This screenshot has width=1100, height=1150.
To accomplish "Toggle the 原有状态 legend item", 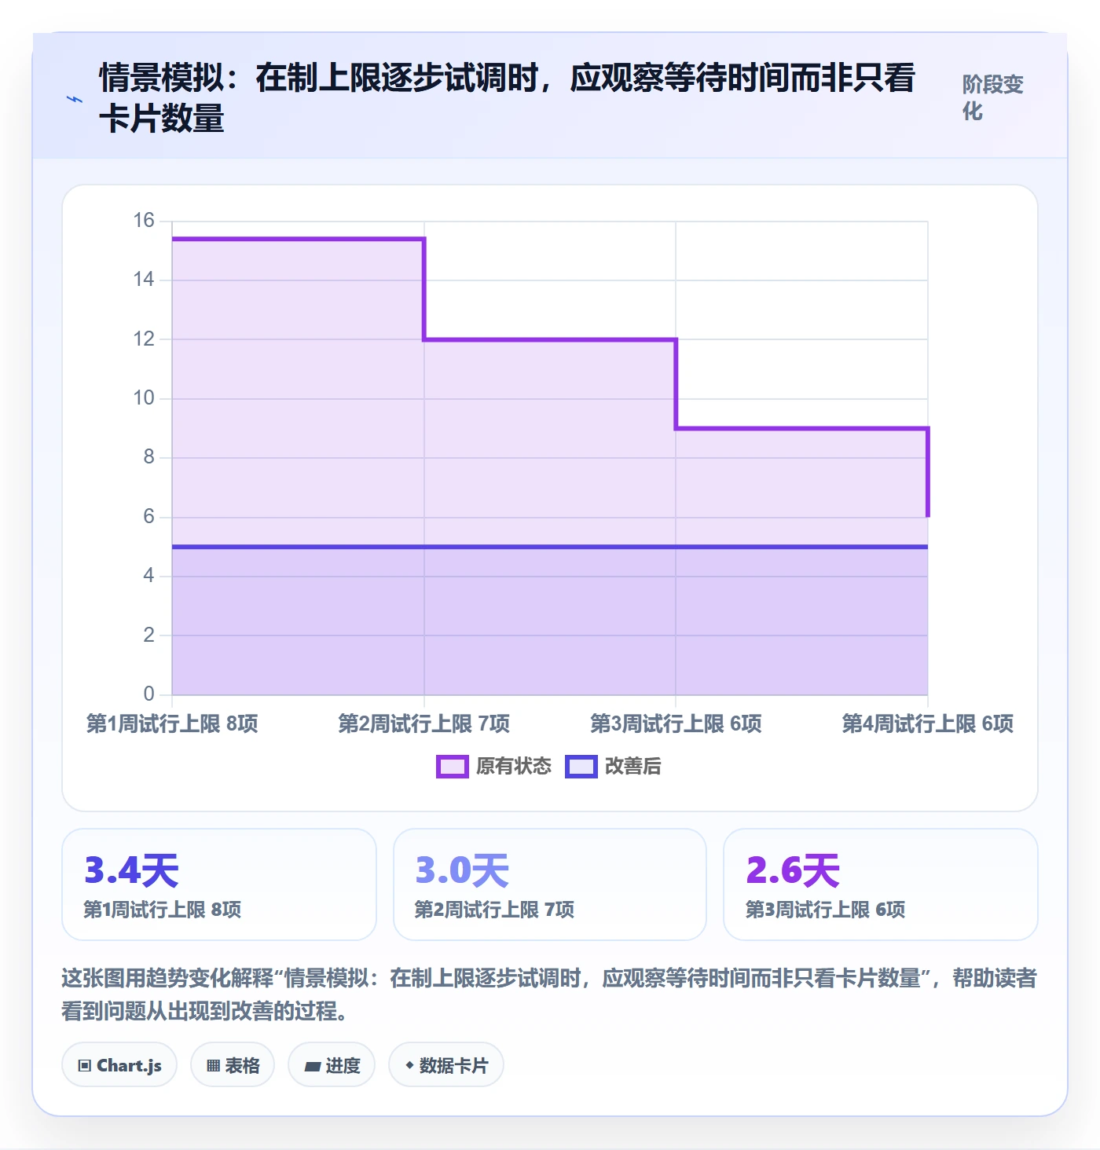I will tap(494, 766).
